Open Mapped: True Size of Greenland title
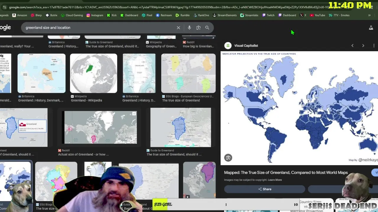The width and height of the screenshot is (378, 212). [286, 173]
